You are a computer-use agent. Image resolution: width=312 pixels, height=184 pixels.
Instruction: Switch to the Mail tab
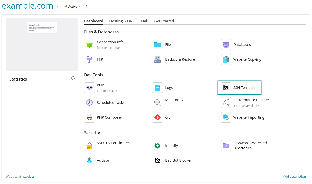coord(144,21)
